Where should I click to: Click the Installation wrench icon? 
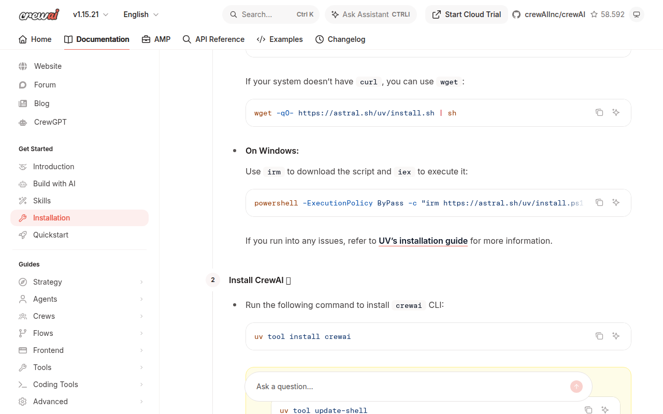pyautogui.click(x=23, y=218)
